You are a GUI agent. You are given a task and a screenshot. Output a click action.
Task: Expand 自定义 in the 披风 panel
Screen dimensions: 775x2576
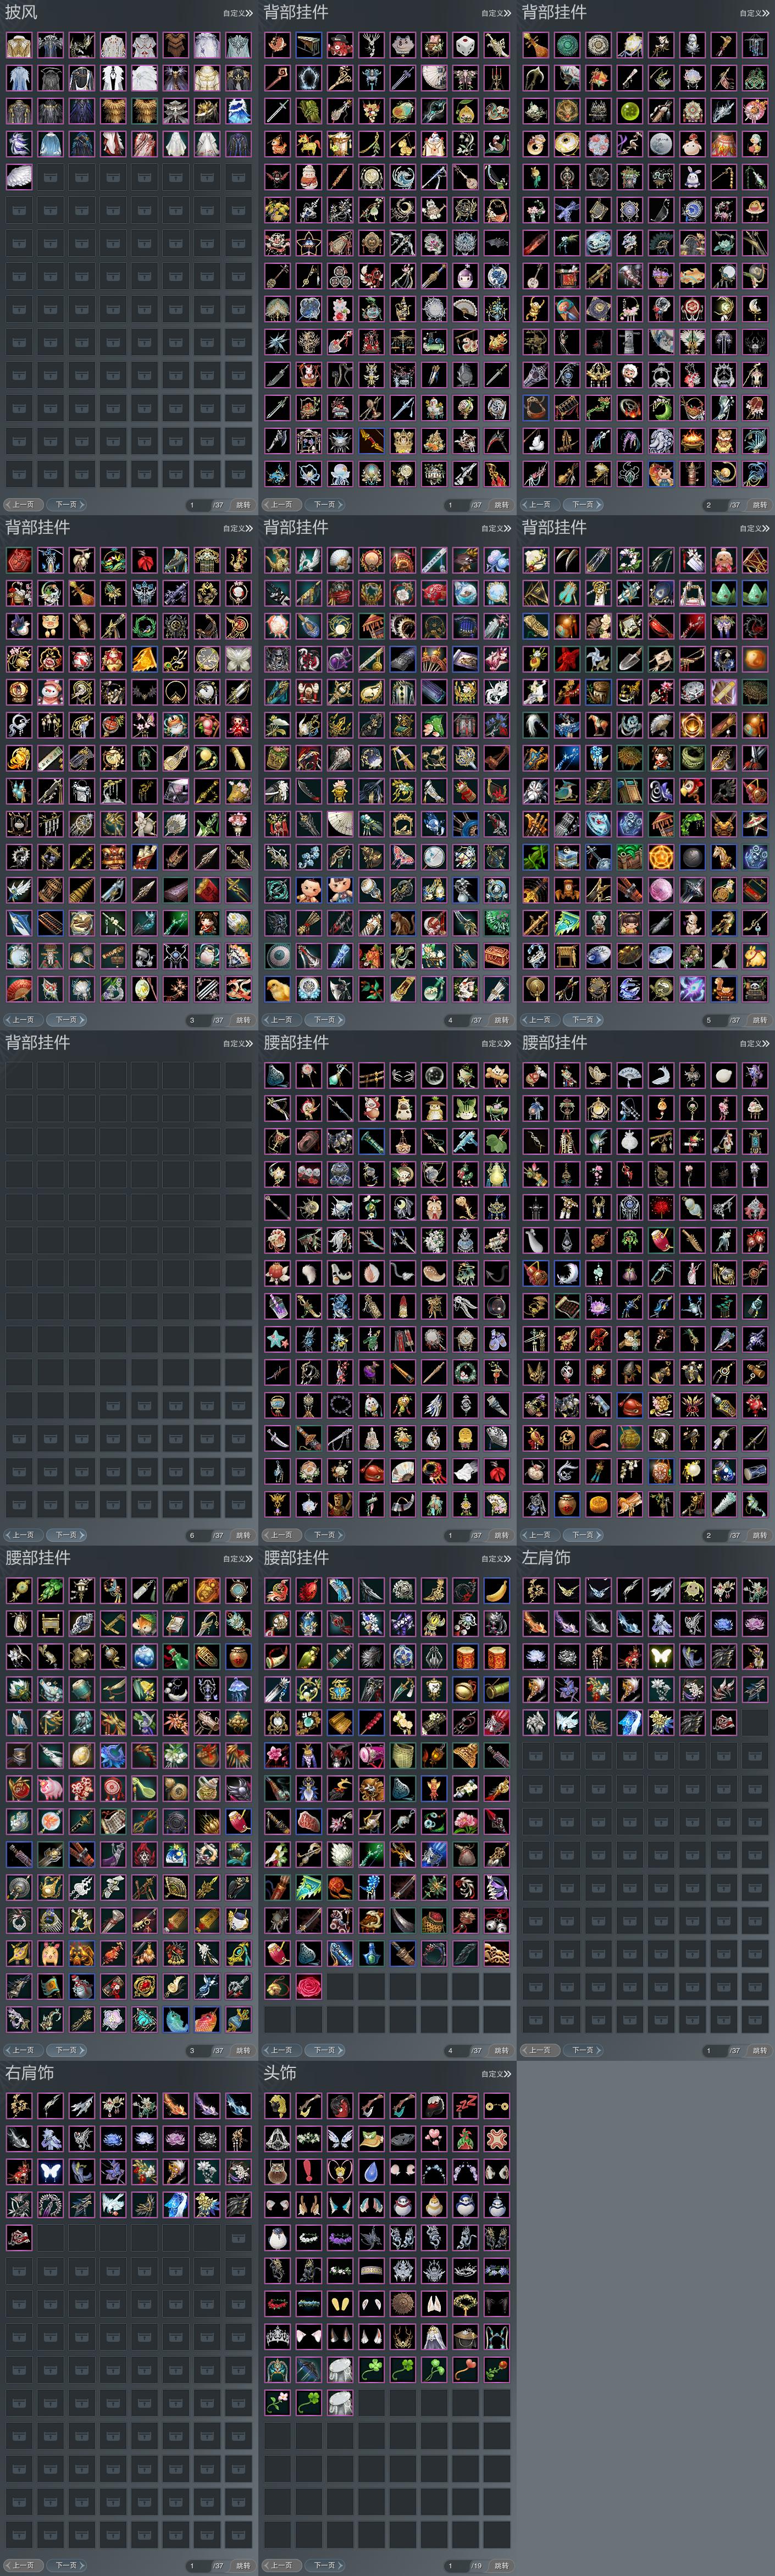tap(238, 13)
